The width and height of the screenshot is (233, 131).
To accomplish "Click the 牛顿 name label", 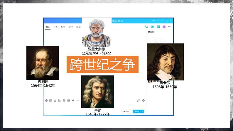I will [98, 110].
